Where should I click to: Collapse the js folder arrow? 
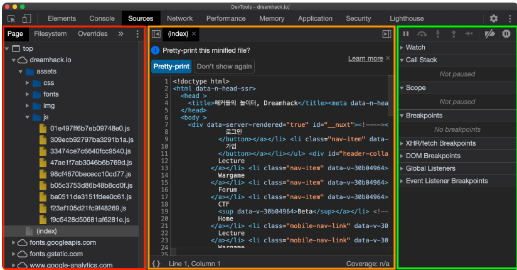[28, 117]
